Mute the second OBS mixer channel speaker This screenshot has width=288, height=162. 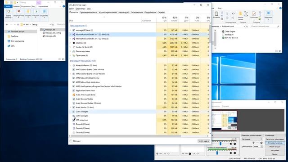[231, 153]
